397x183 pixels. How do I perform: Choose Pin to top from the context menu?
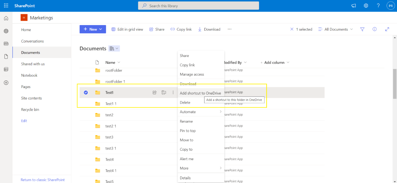(x=188, y=131)
